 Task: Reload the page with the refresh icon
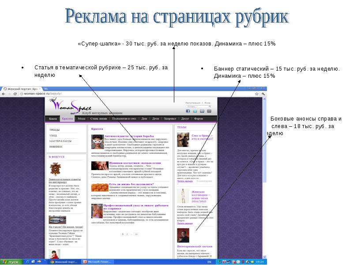(x=15, y=94)
